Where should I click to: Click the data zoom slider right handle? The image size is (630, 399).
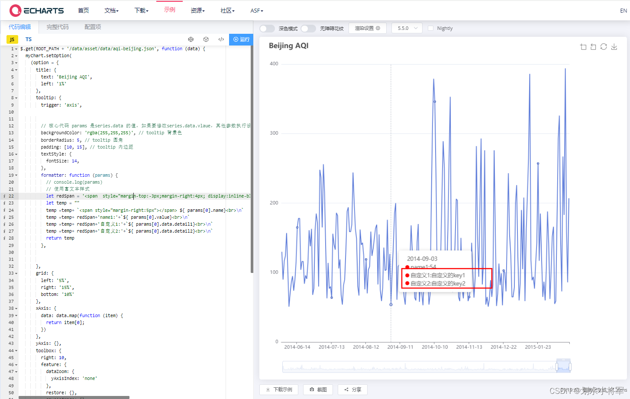(570, 367)
